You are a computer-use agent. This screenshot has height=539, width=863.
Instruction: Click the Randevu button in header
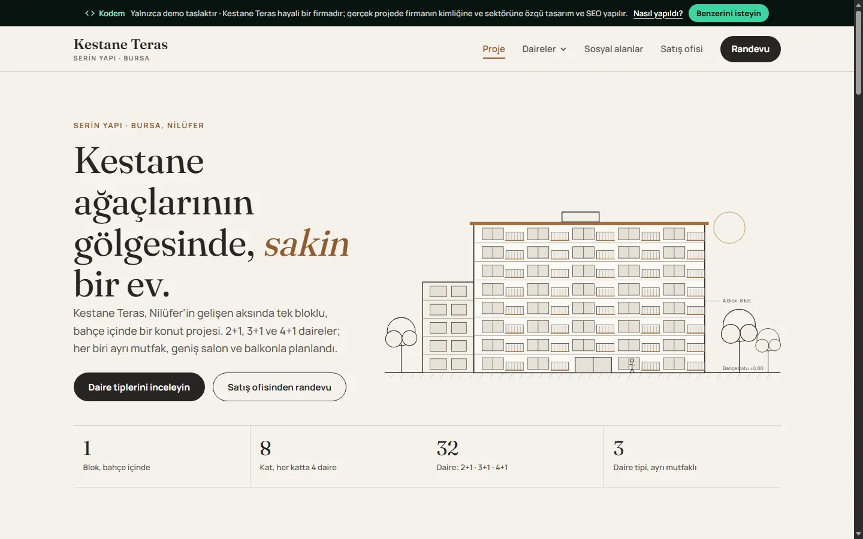[750, 49]
